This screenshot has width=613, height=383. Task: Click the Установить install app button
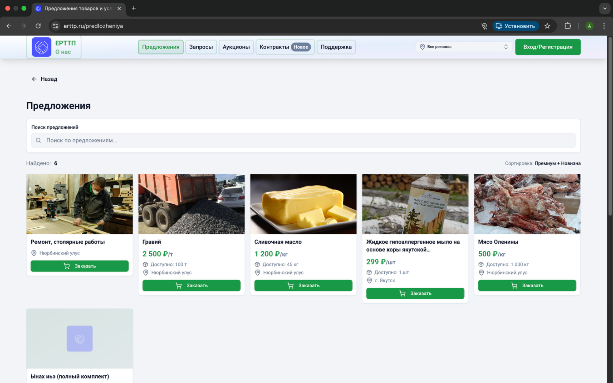point(516,26)
